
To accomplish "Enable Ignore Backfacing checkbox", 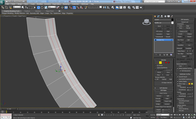I will (156, 67).
